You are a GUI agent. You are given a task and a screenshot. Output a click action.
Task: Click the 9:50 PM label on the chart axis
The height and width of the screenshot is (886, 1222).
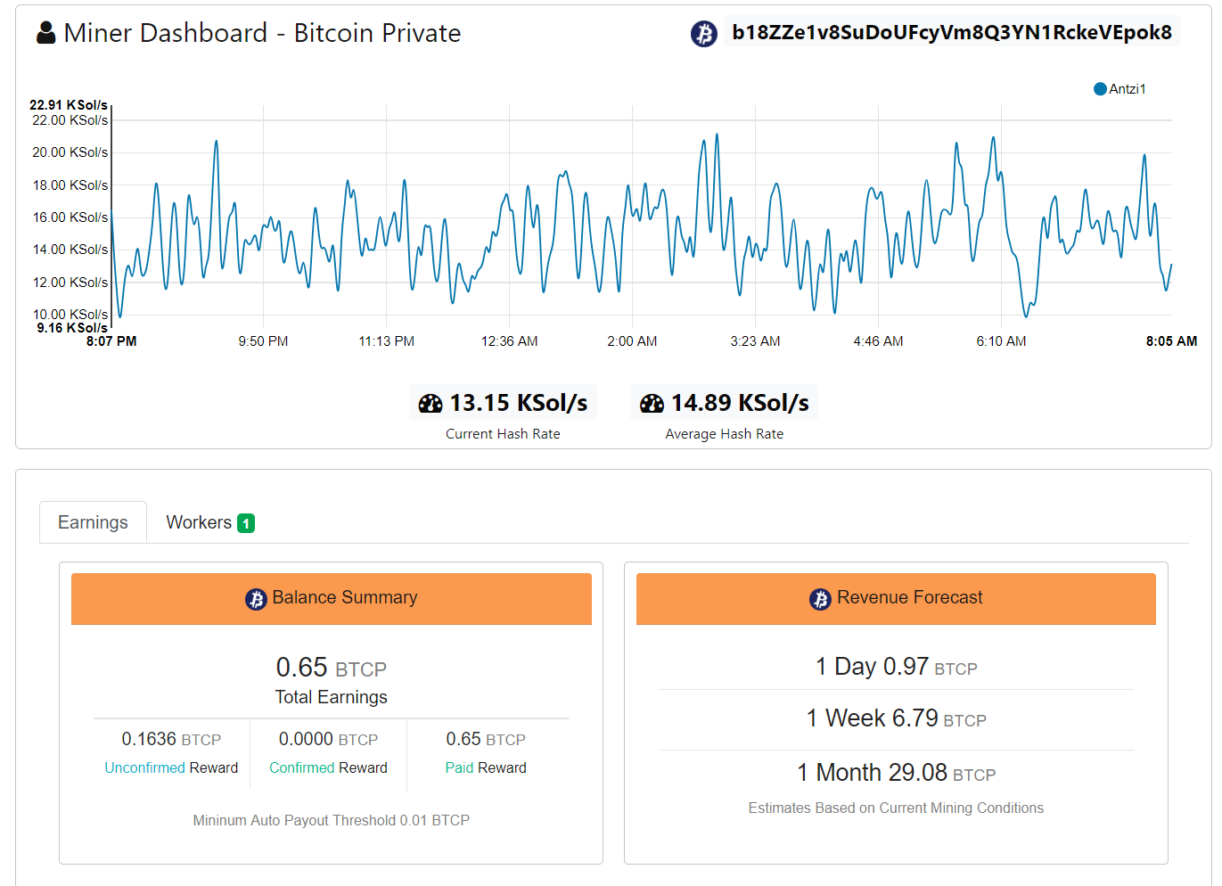click(x=263, y=341)
